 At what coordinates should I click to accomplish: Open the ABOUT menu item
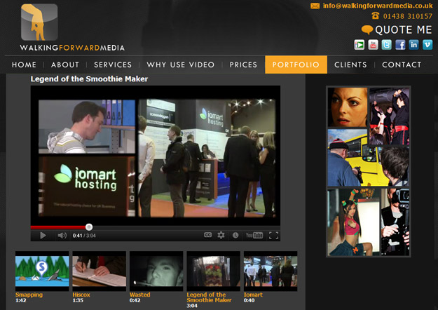tap(64, 65)
